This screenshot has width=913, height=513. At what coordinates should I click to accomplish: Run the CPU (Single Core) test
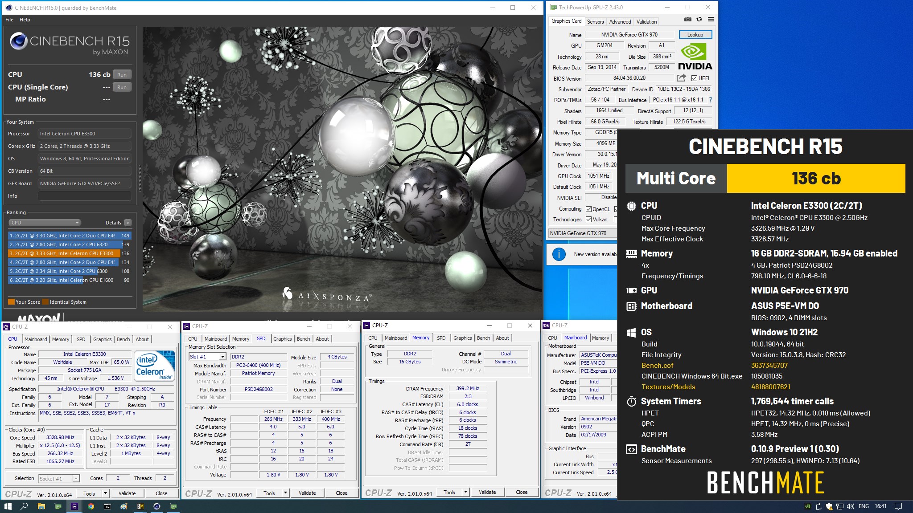click(122, 87)
